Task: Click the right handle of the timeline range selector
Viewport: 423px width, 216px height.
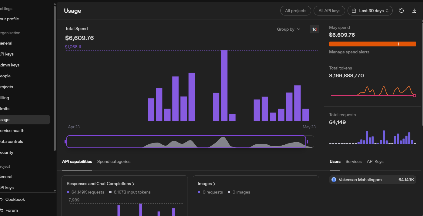Action: (307, 142)
